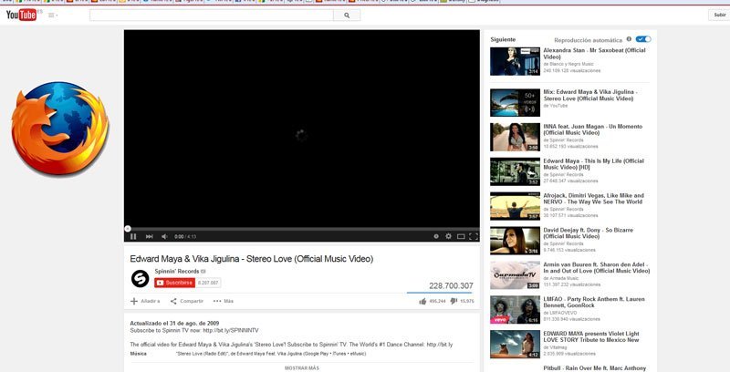Image resolution: width=730 pixels, height=372 pixels.
Task: Open the Alexandra Stan - Mr Saxobeat title
Action: tap(594, 54)
